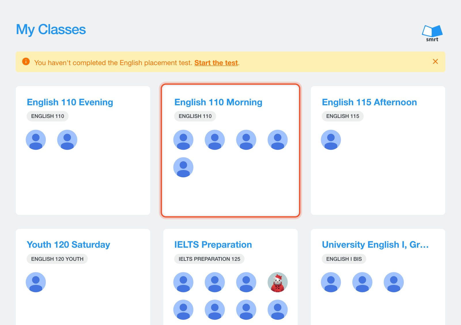The height and width of the screenshot is (325, 461).
Task: Select first avatar in University English I
Action: click(x=331, y=282)
